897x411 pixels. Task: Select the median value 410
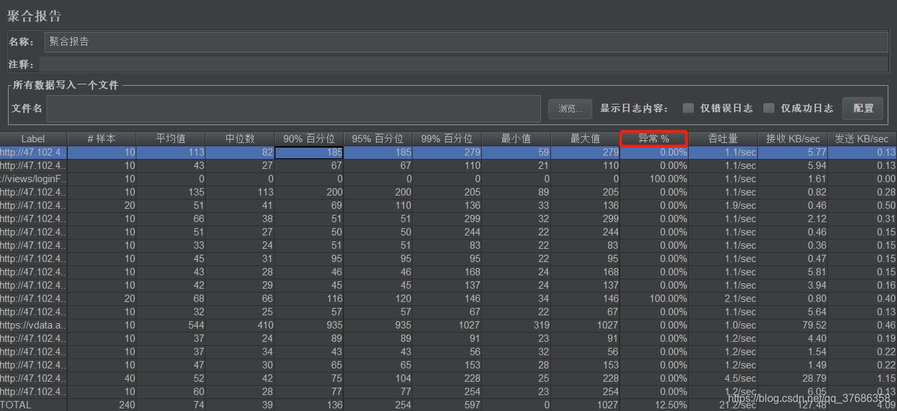(264, 325)
